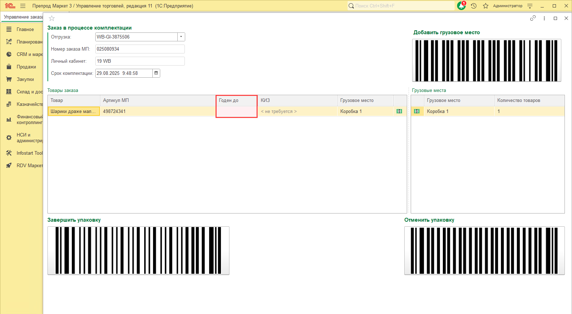This screenshot has height=314, width=572.
Task: Click Завершить упаковку barcode
Action: click(138, 251)
